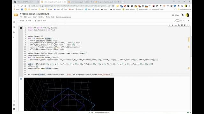Open the browser home page

pos(25,6)
